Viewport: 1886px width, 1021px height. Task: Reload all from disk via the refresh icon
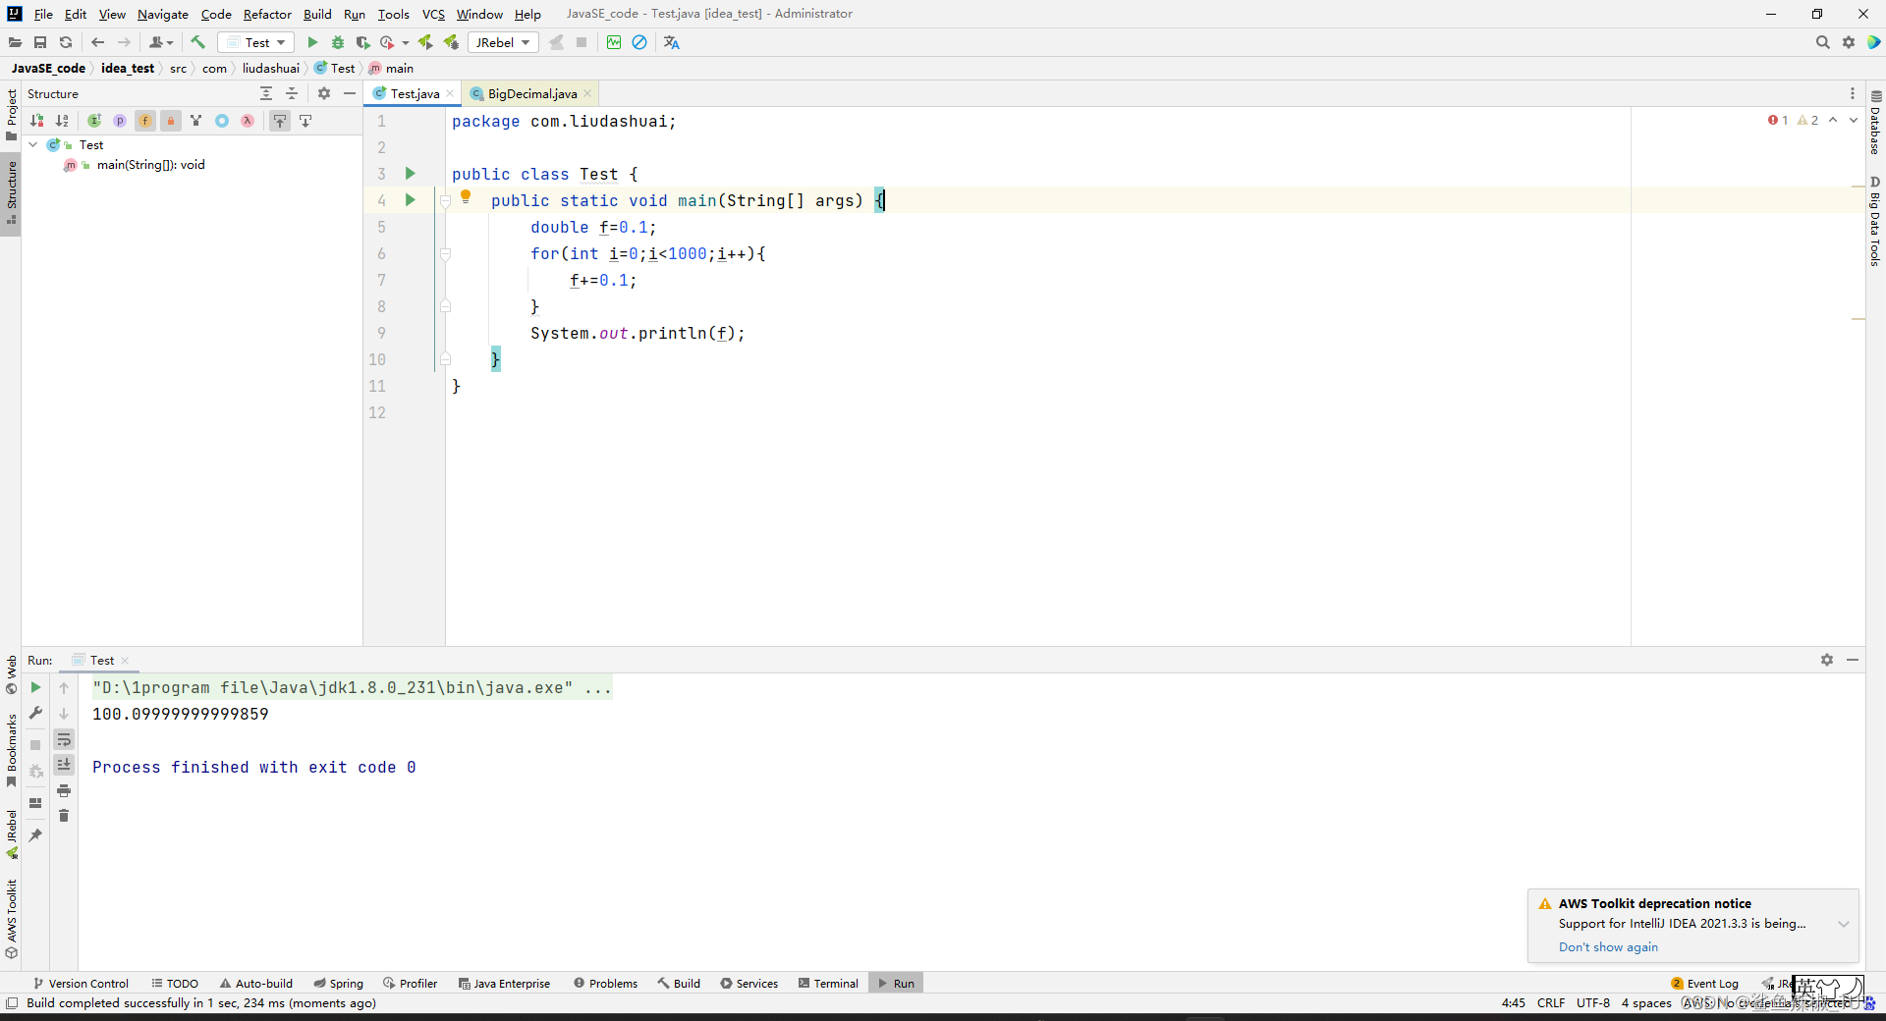(66, 42)
